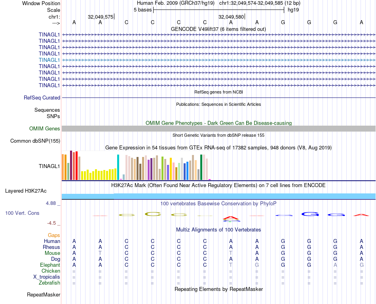Select the X_tropicalis species alignment label
The height and width of the screenshot is (304, 376).
[x=47, y=277]
